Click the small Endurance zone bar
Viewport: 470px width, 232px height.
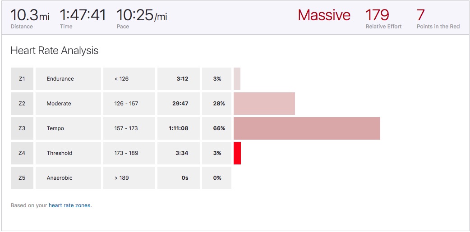tap(237, 79)
